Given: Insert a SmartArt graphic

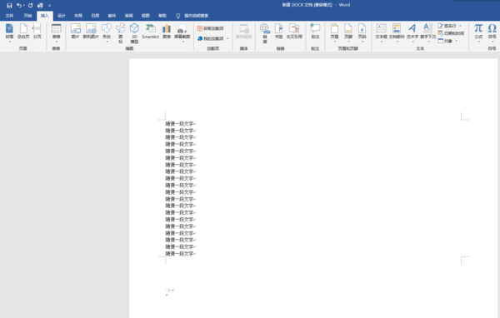Looking at the screenshot, I should point(150,32).
